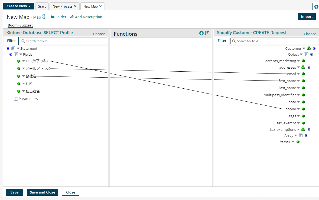This screenshot has height=200, width=319.
Task: Click the green cube icon beside last_name
Action: pos(303,88)
